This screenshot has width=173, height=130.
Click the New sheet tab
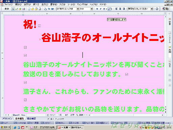coord(23,115)
